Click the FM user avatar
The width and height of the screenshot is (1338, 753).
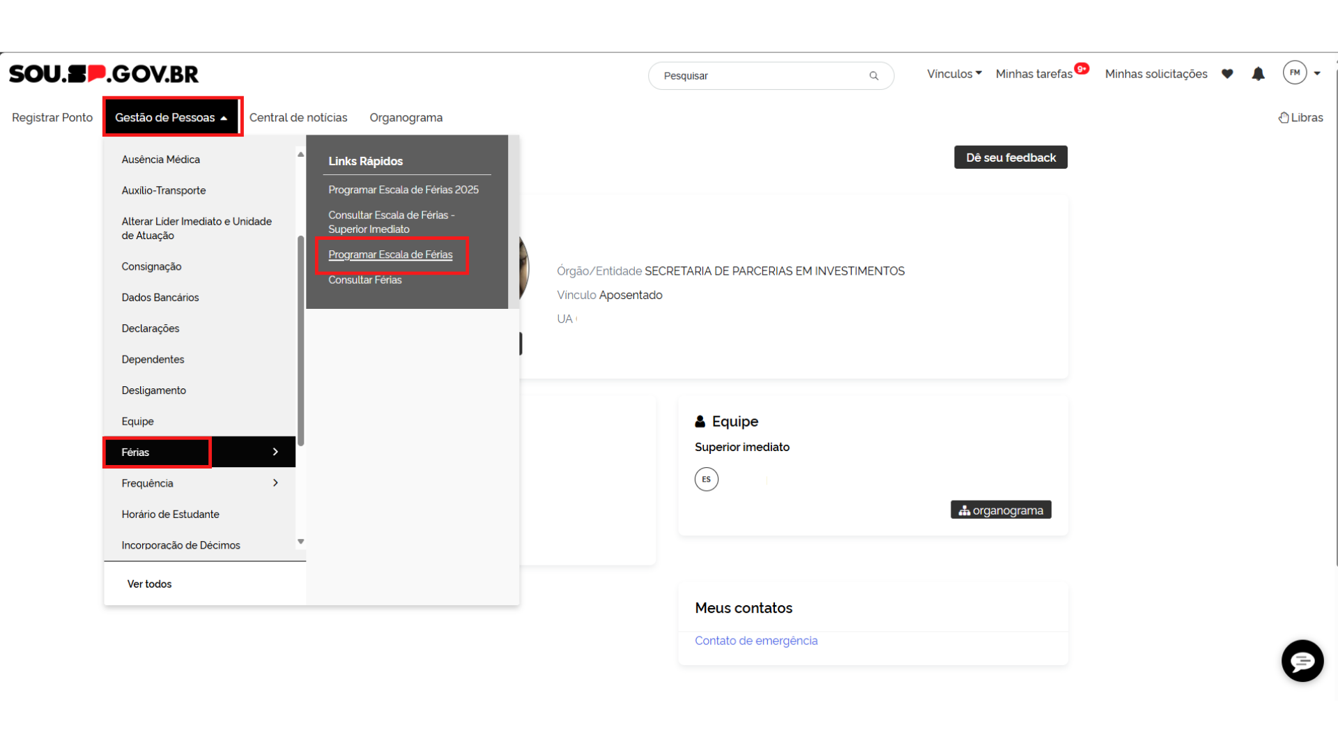pos(1294,73)
